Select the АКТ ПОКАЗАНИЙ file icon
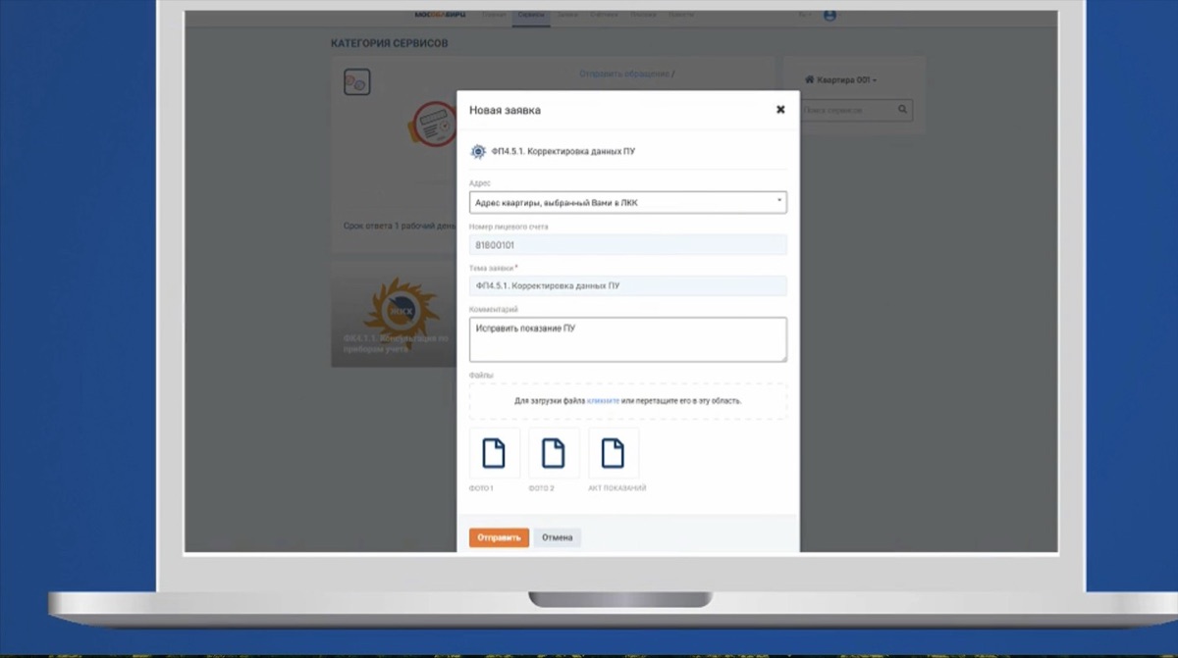Screen dimensions: 1178x658 613,453
